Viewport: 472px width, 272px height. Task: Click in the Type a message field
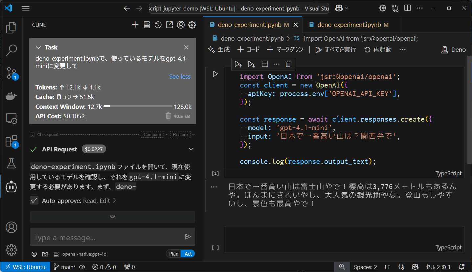[x=105, y=237]
